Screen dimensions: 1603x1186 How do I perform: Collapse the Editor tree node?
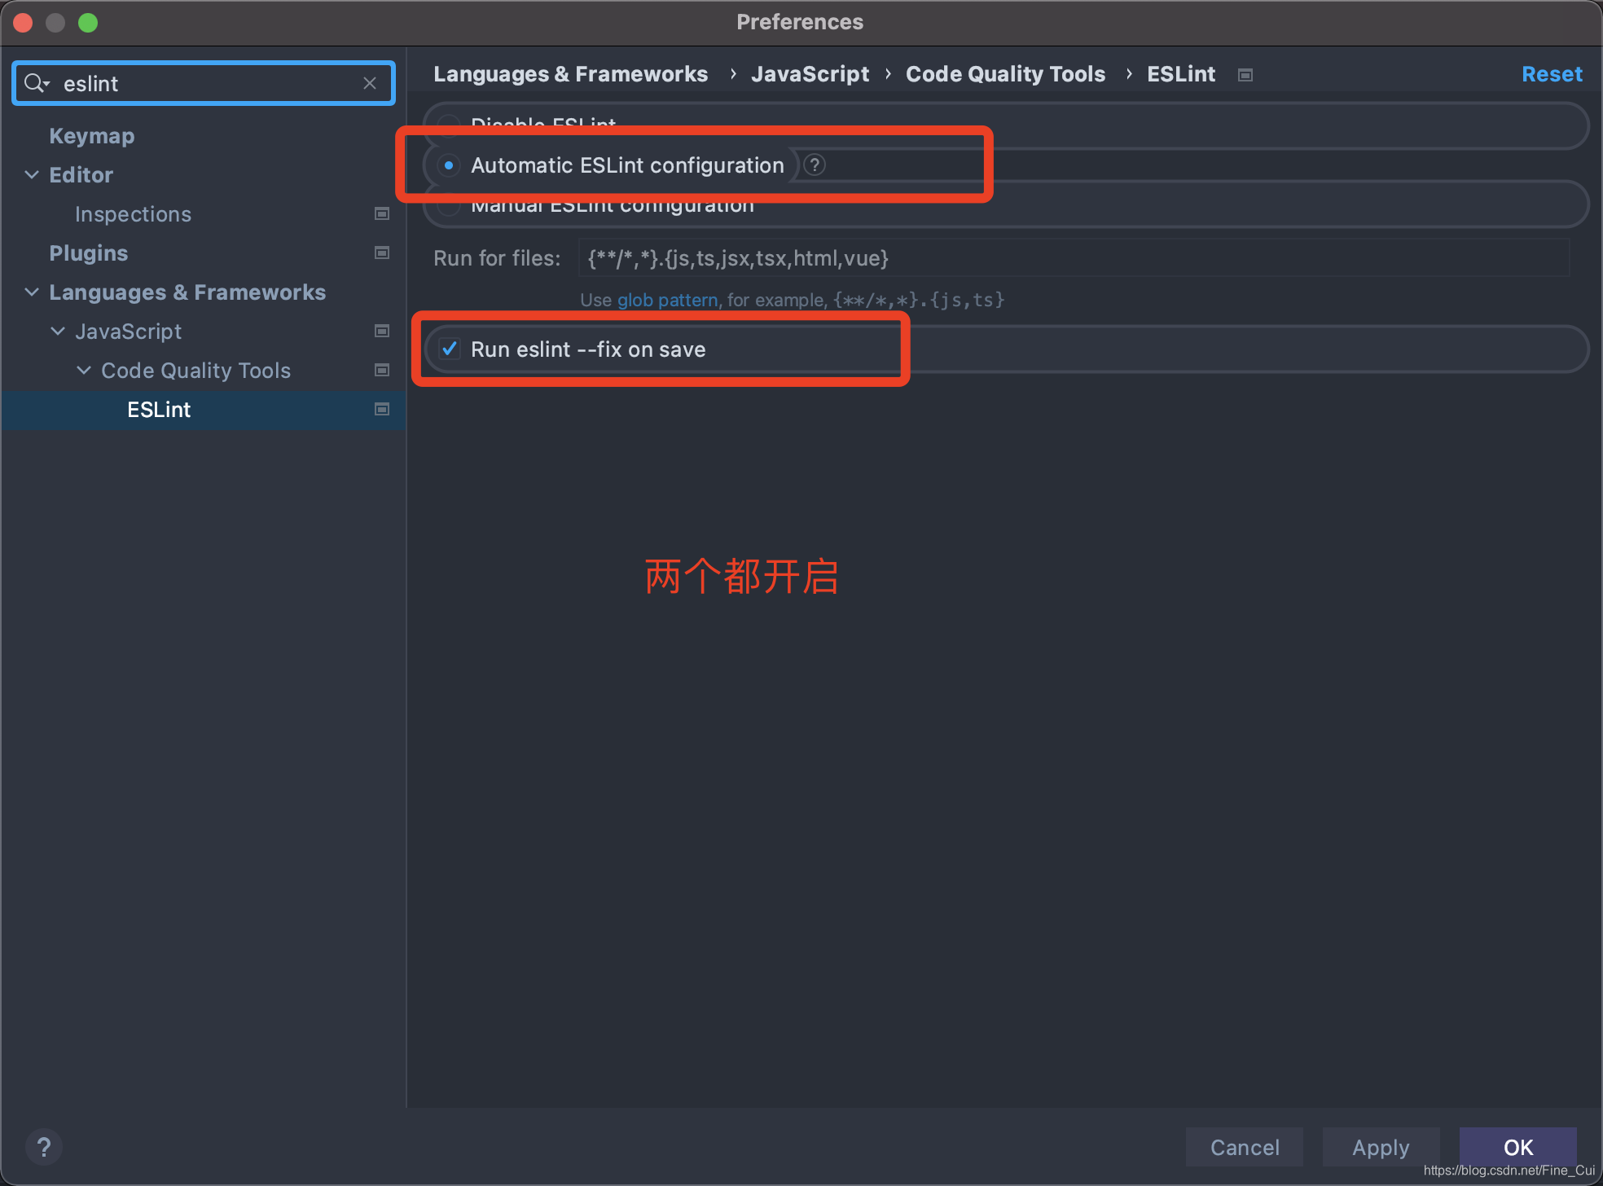click(31, 174)
